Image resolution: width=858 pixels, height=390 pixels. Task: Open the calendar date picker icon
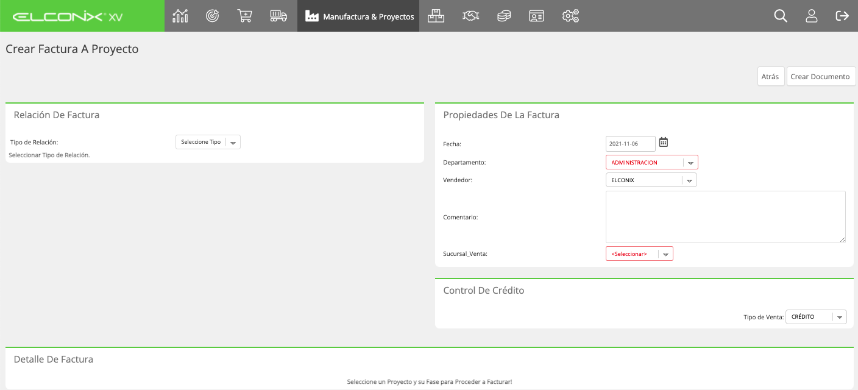pyautogui.click(x=664, y=142)
